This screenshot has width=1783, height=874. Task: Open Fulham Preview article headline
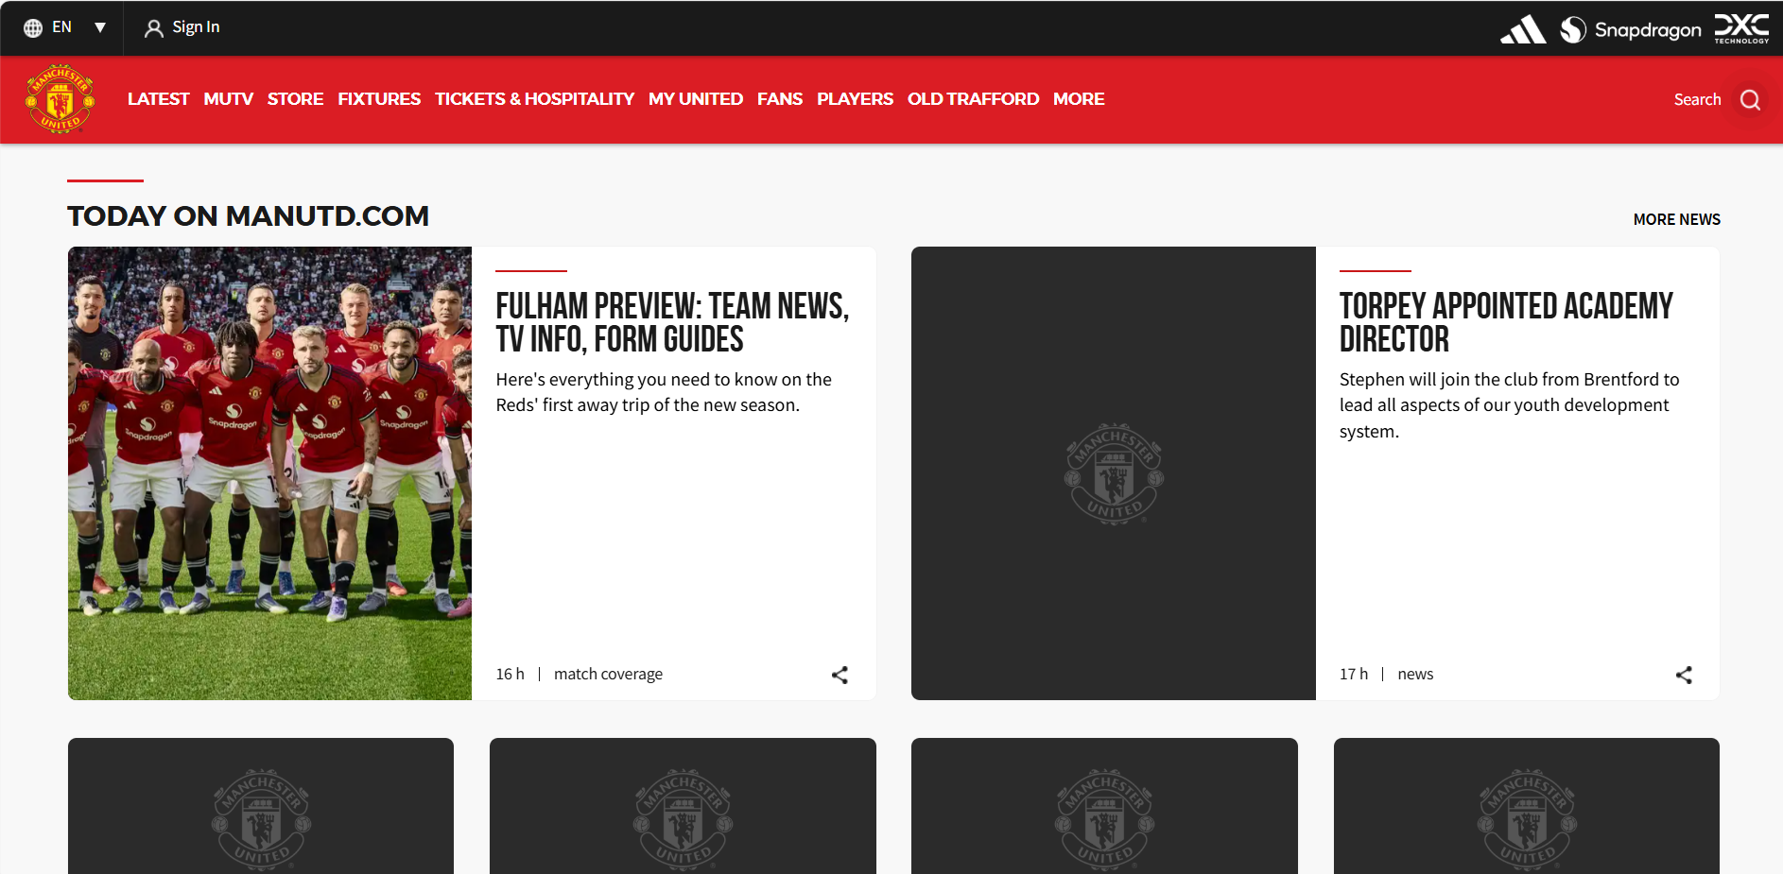[x=672, y=322]
